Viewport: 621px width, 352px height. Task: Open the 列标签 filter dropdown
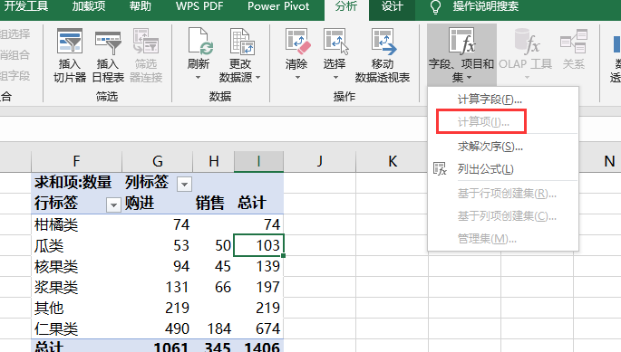[184, 184]
